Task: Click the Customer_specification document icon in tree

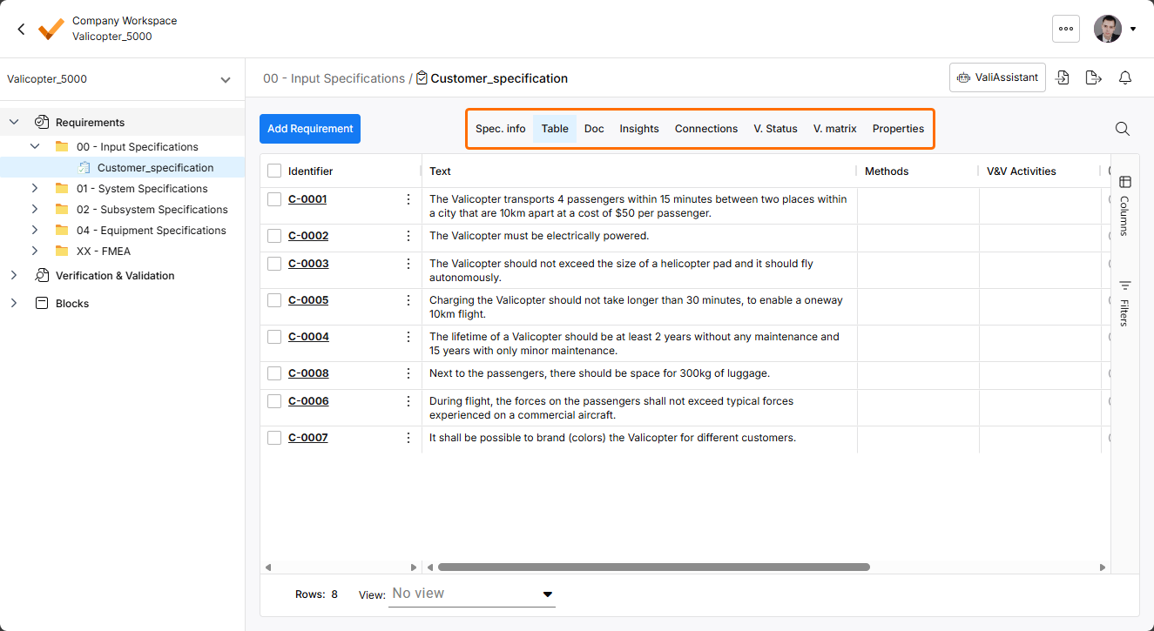Action: 84,168
